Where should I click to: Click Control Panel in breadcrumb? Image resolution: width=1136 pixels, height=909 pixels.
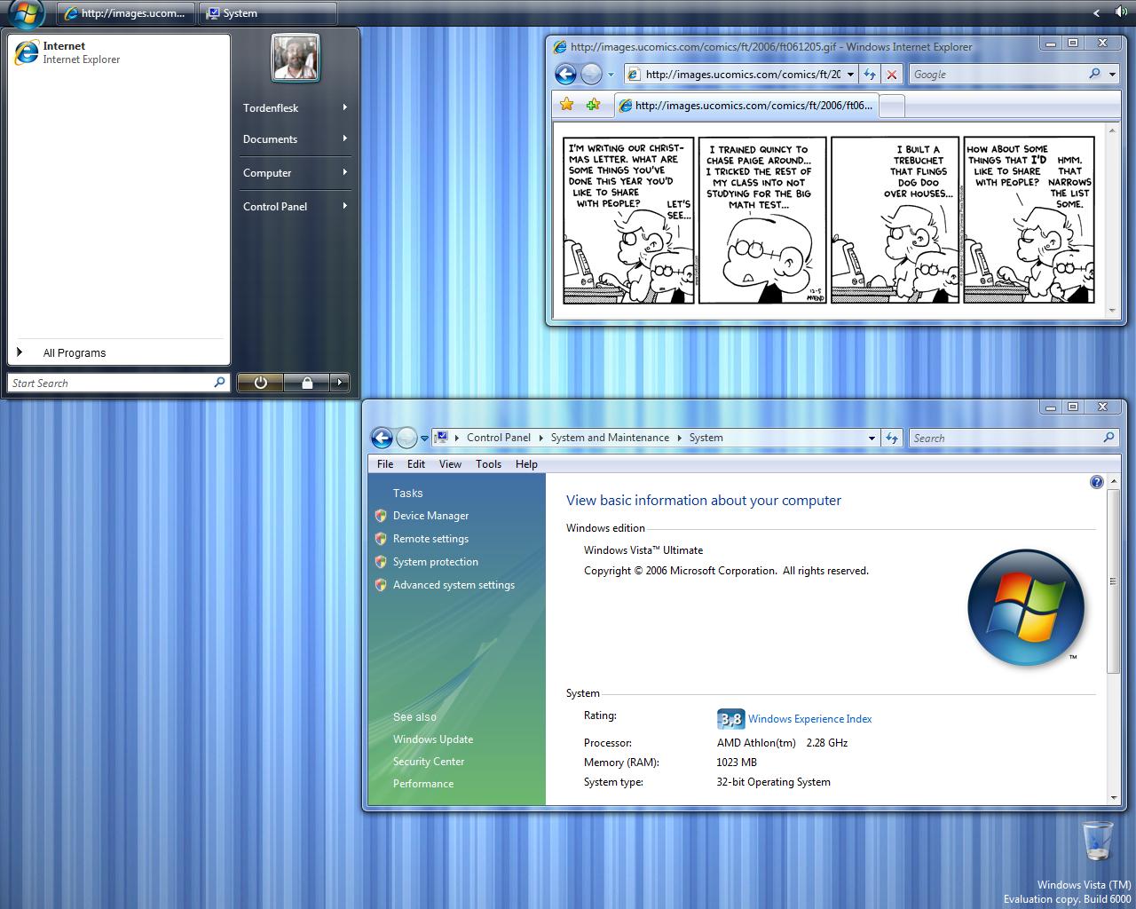click(x=499, y=438)
